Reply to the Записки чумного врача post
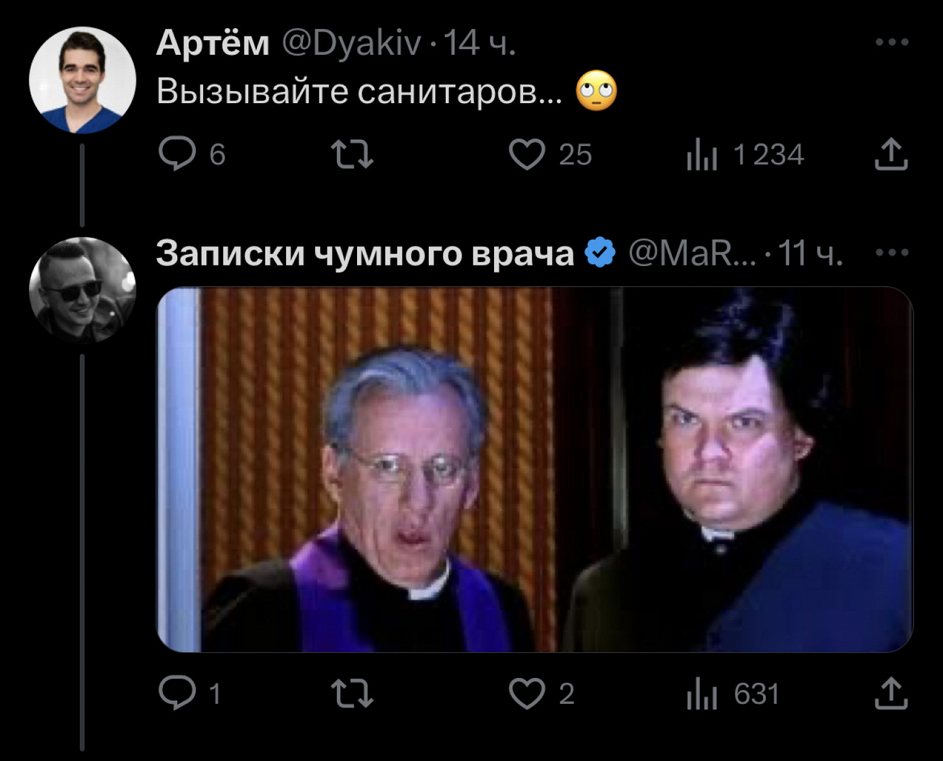The image size is (943, 761). click(177, 693)
